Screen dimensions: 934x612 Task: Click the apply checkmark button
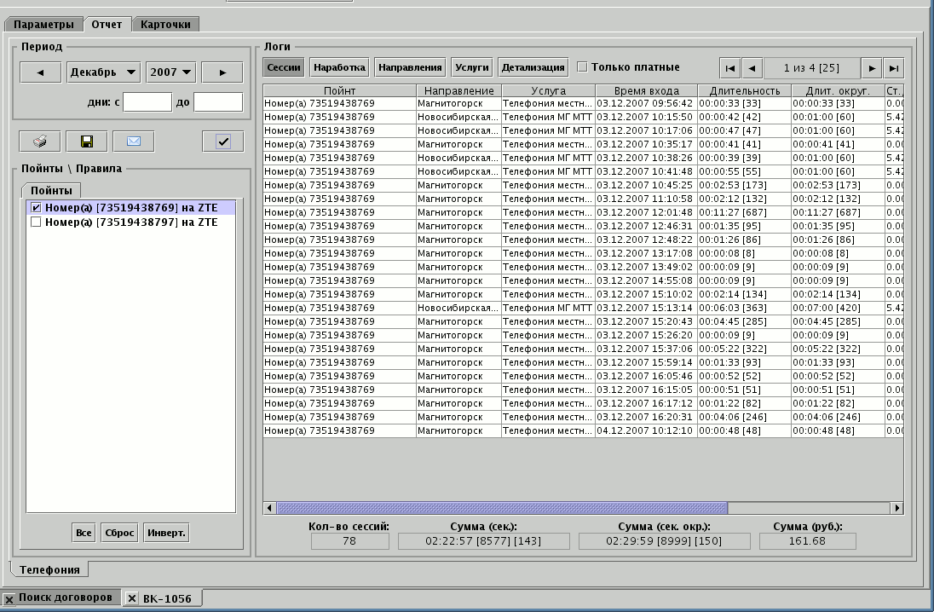click(x=223, y=141)
